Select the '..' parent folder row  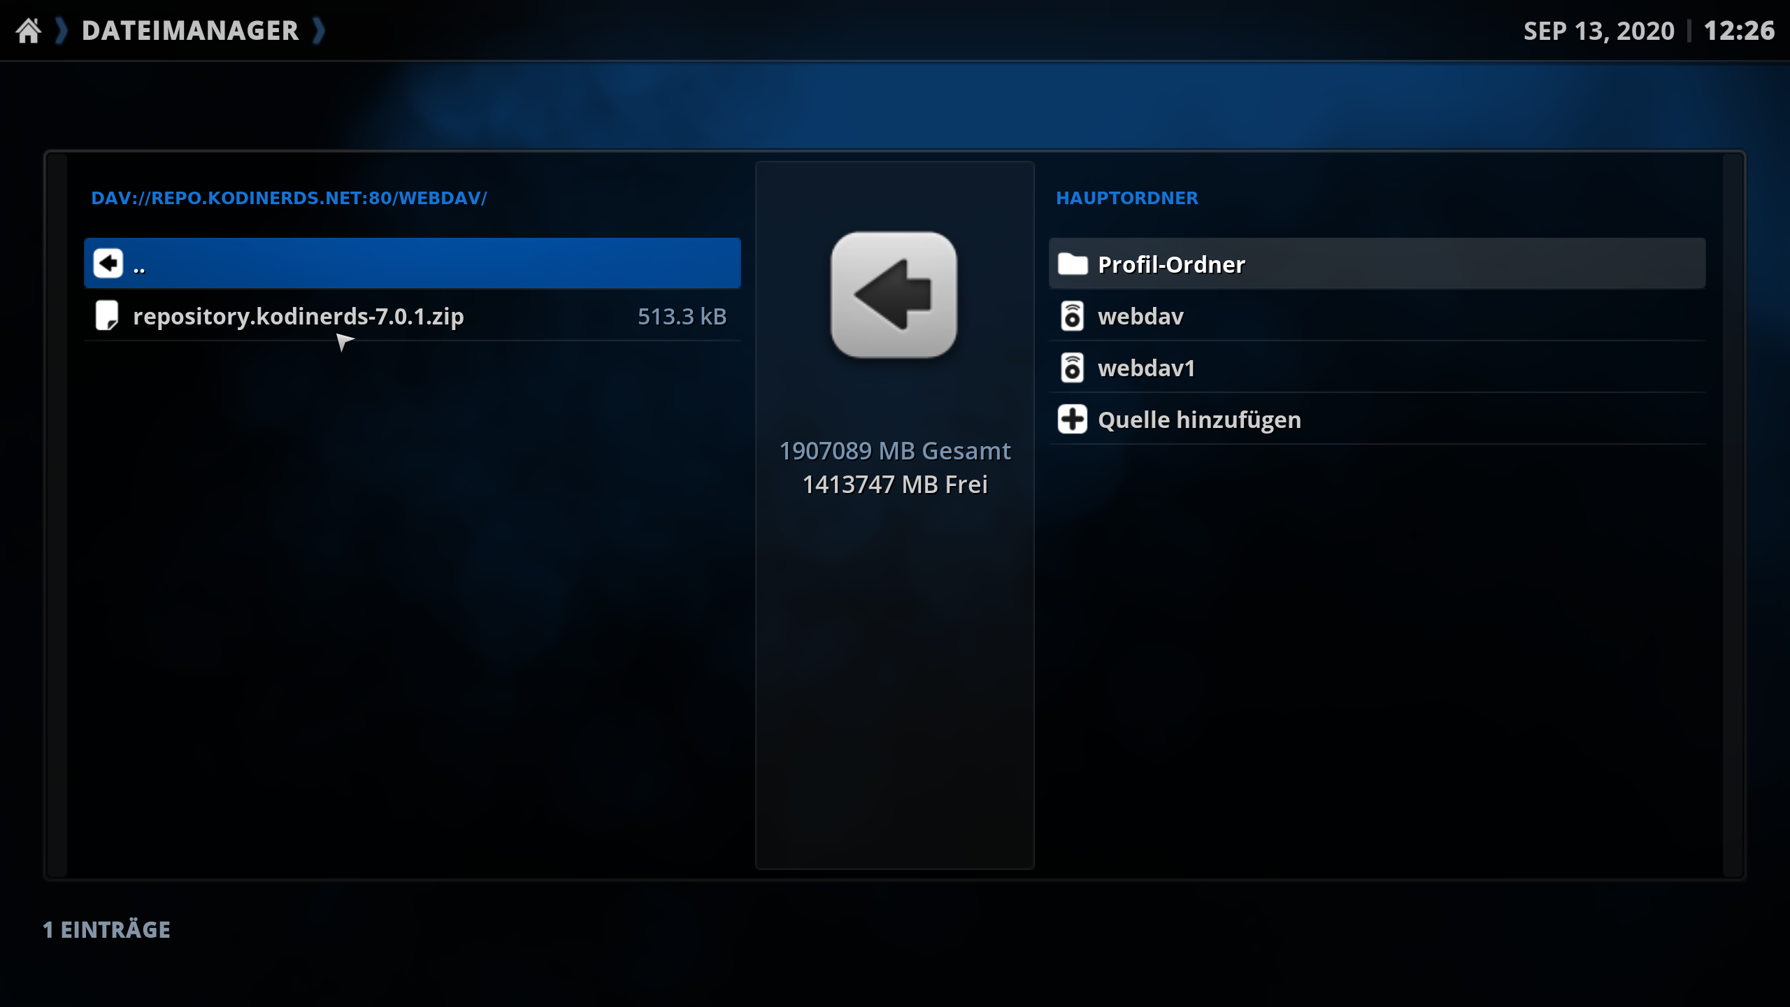click(x=412, y=264)
